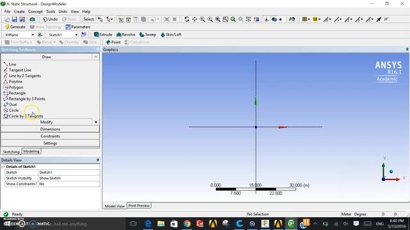This screenshot has width=410, height=230.
Task: Toggle the Display Model cube icon
Action: (x=274, y=19)
